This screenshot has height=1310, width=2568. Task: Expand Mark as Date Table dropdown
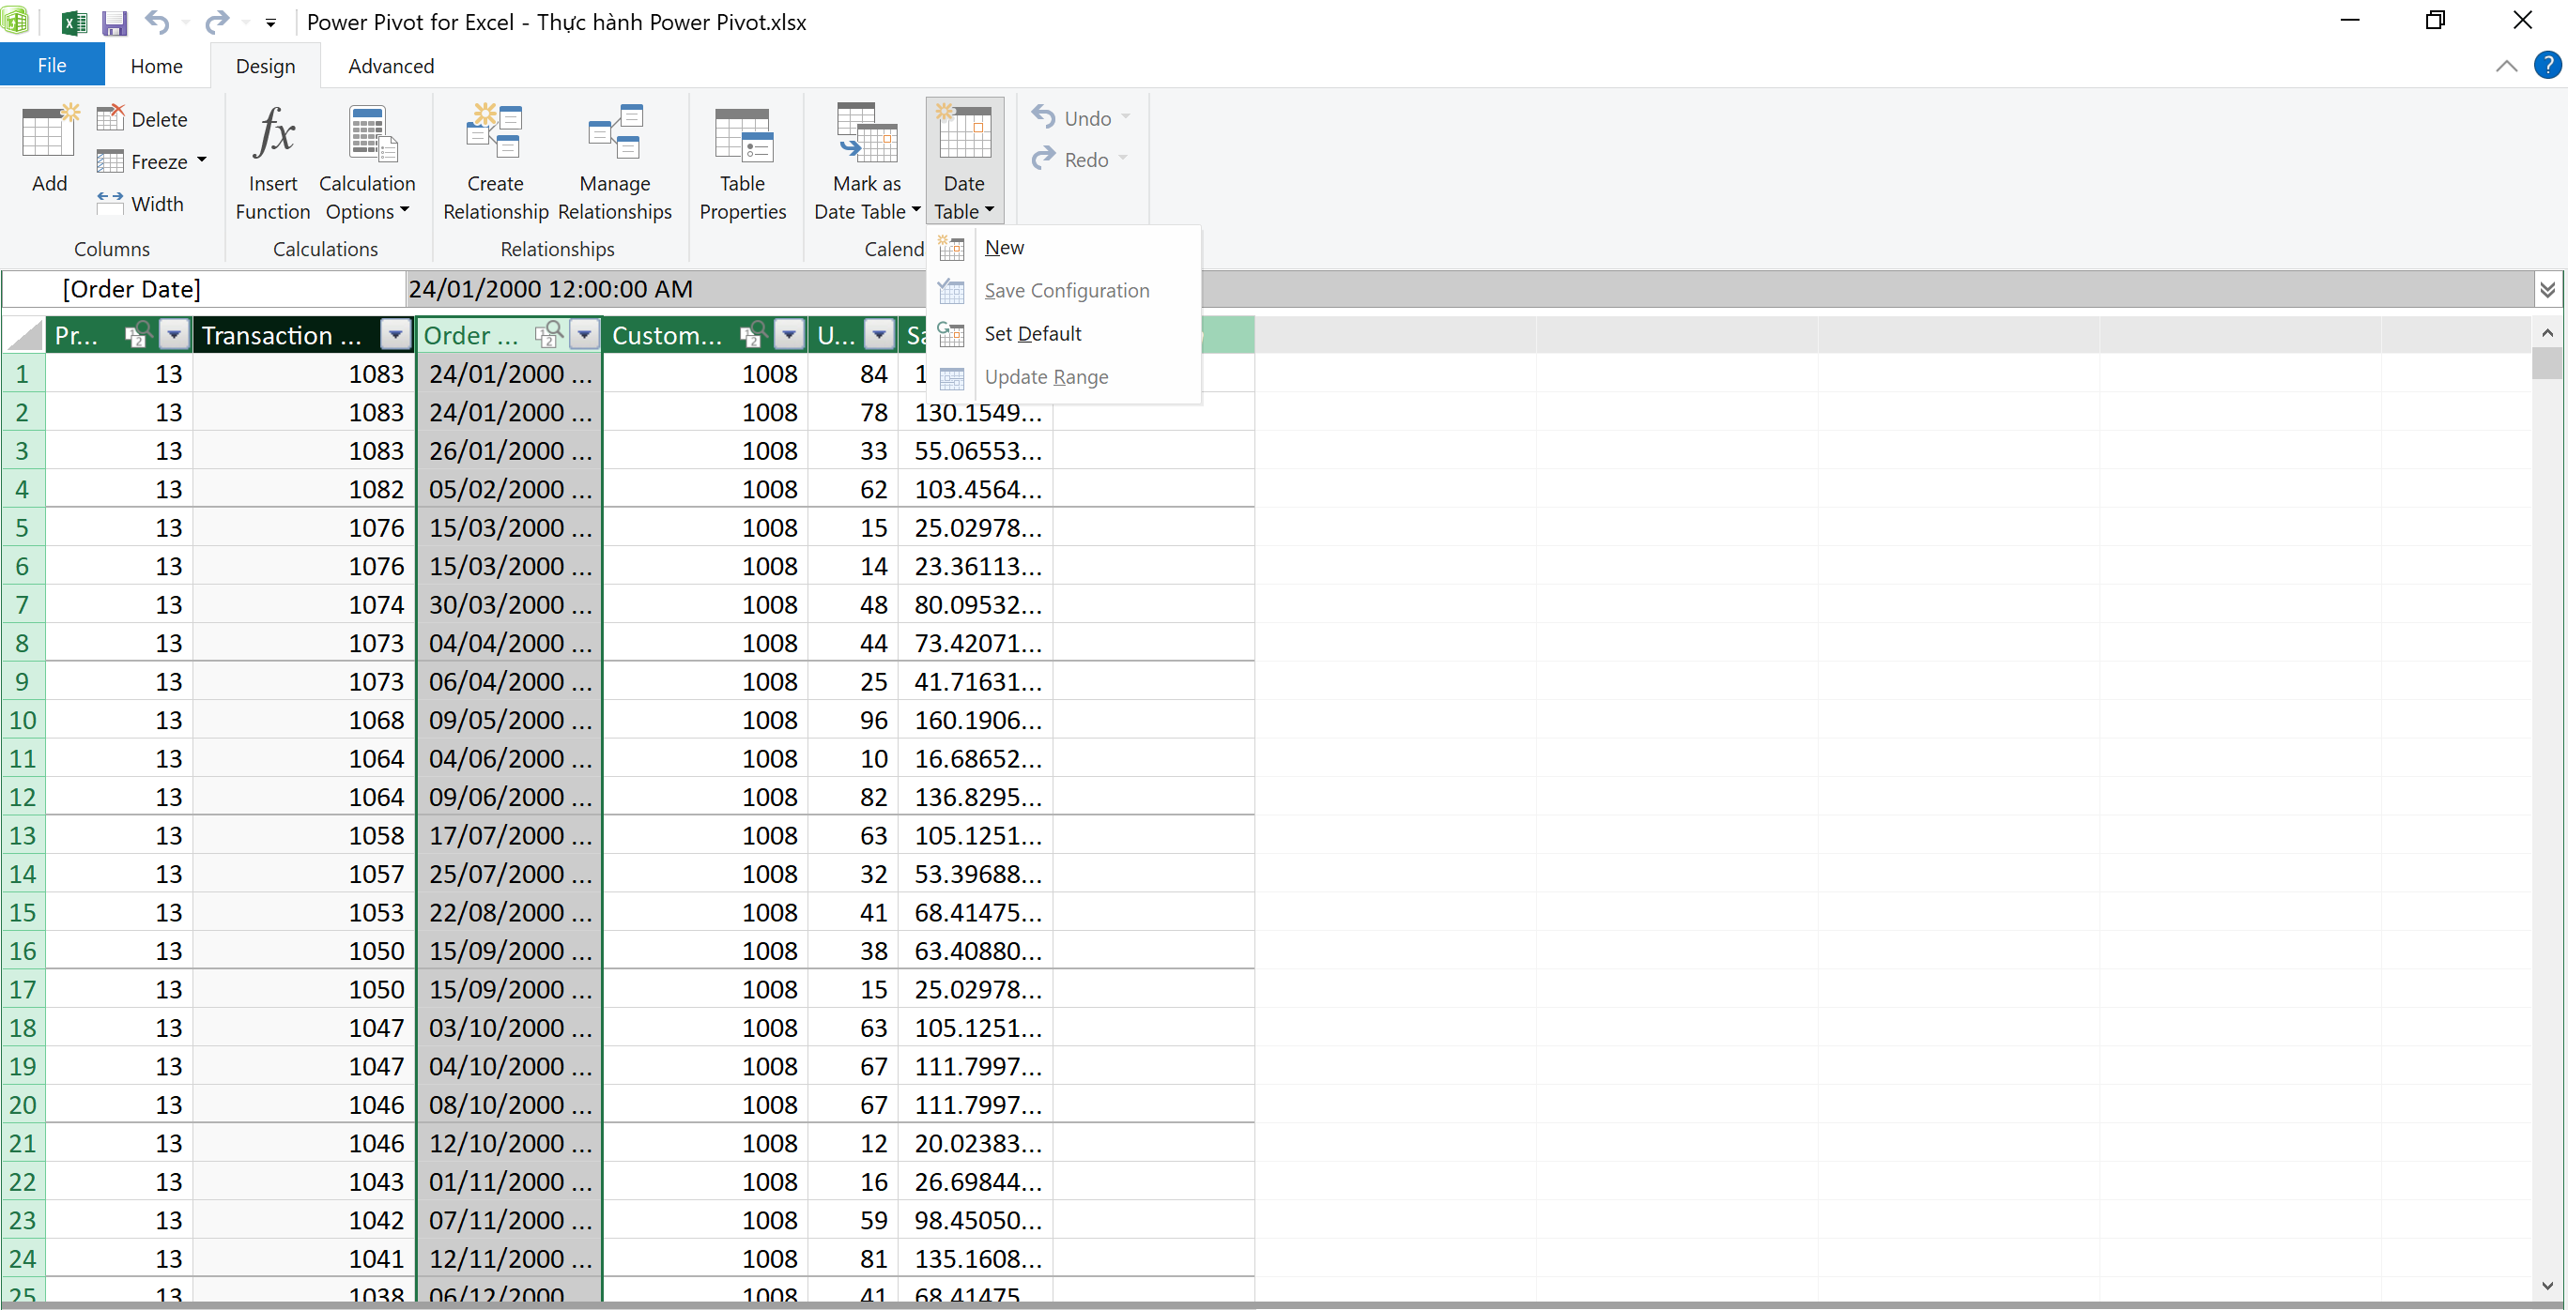[x=915, y=210]
